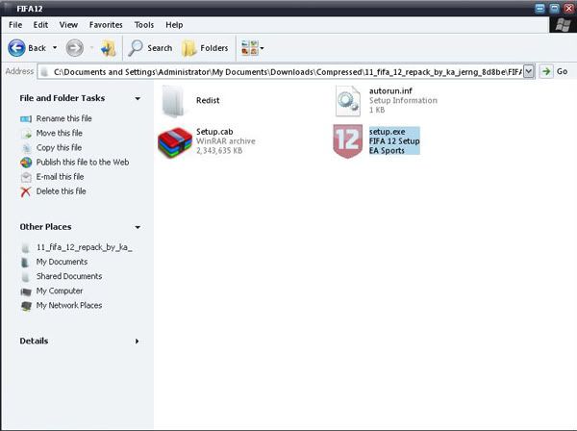This screenshot has width=577, height=431.
Task: Click the E-mail this file envelope icon
Action: coord(26,177)
